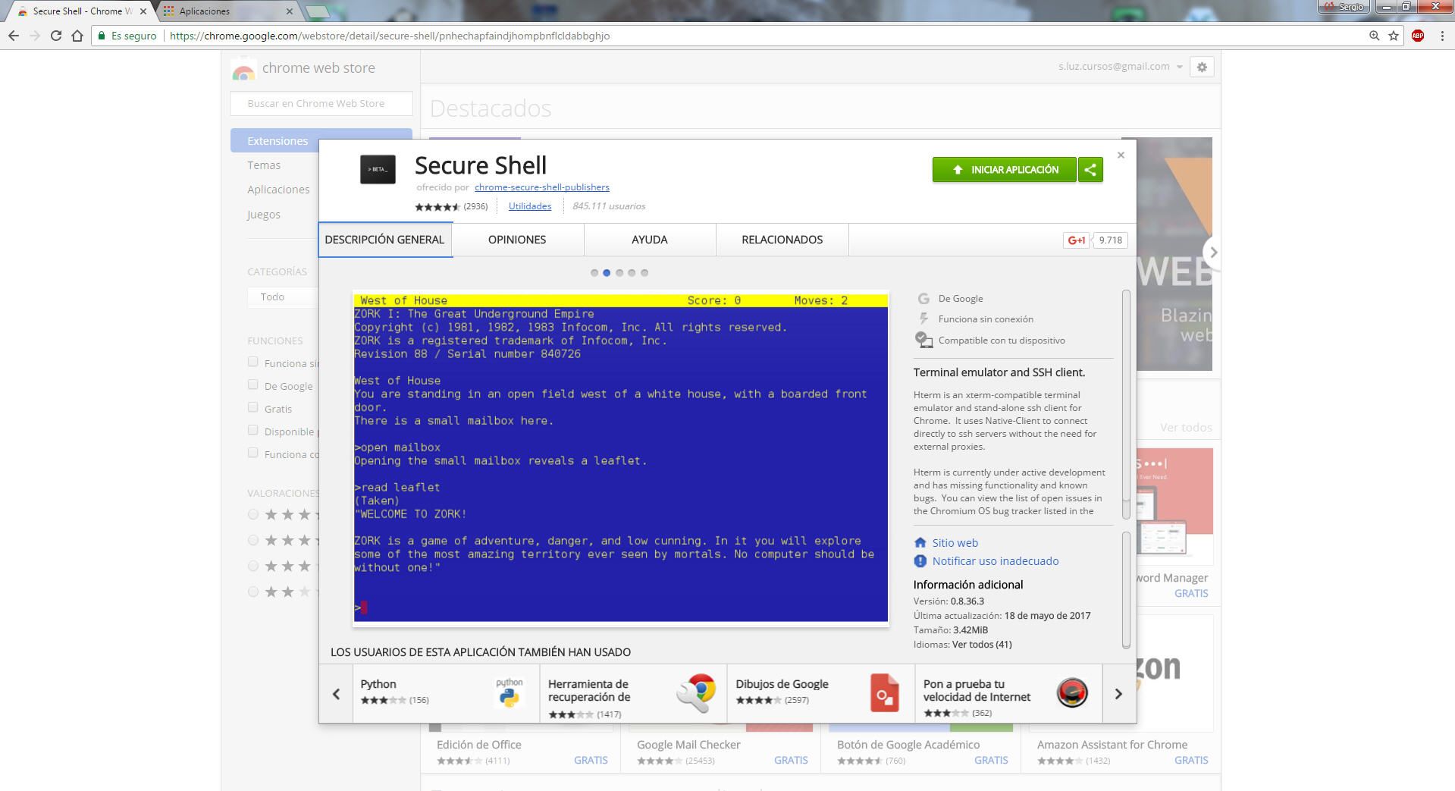The height and width of the screenshot is (791, 1455).
Task: Click the green share icon button
Action: [x=1090, y=170]
